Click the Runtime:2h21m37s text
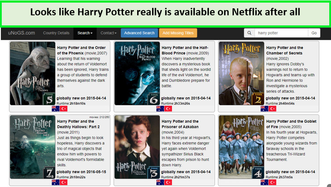The height and width of the screenshot is (187, 331). 176,177
